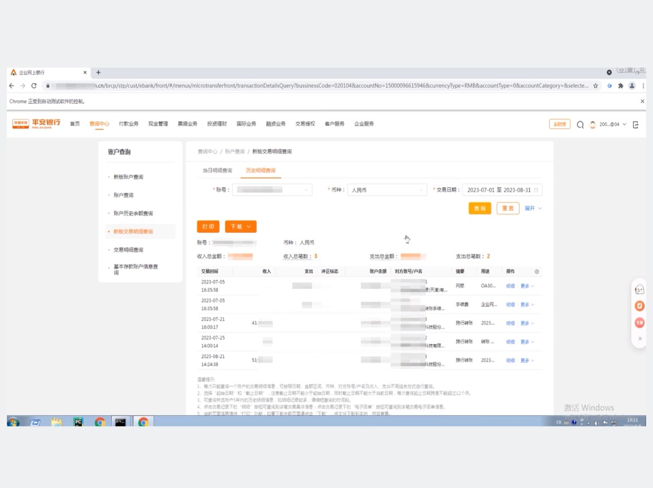Expand the 下载 download dropdown button

pyautogui.click(x=241, y=227)
